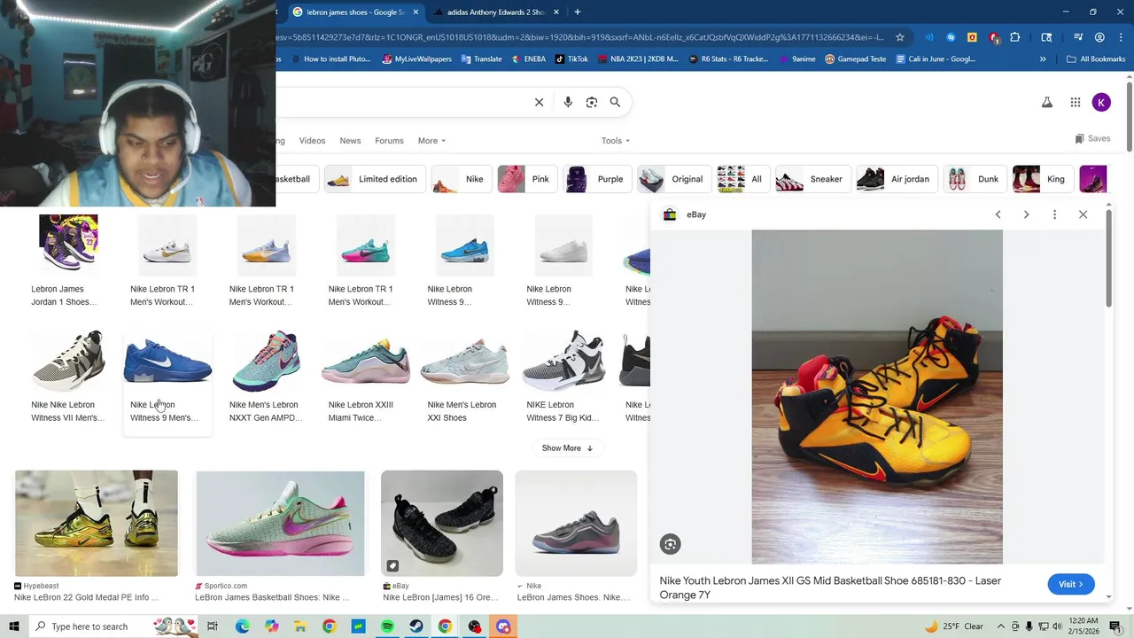1134x638 pixels.
Task: Open Chrome profile icon in toolbar
Action: pos(1099,37)
